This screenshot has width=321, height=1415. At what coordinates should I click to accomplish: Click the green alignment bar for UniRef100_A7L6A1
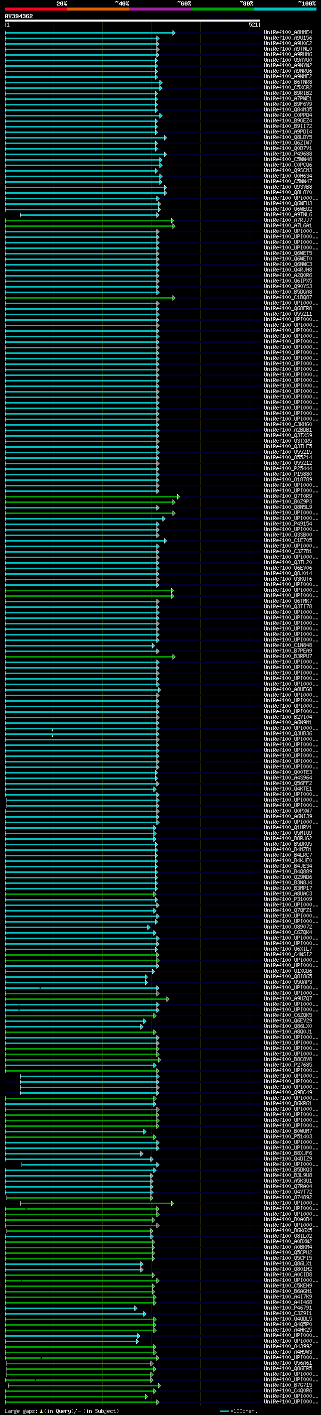click(90, 226)
